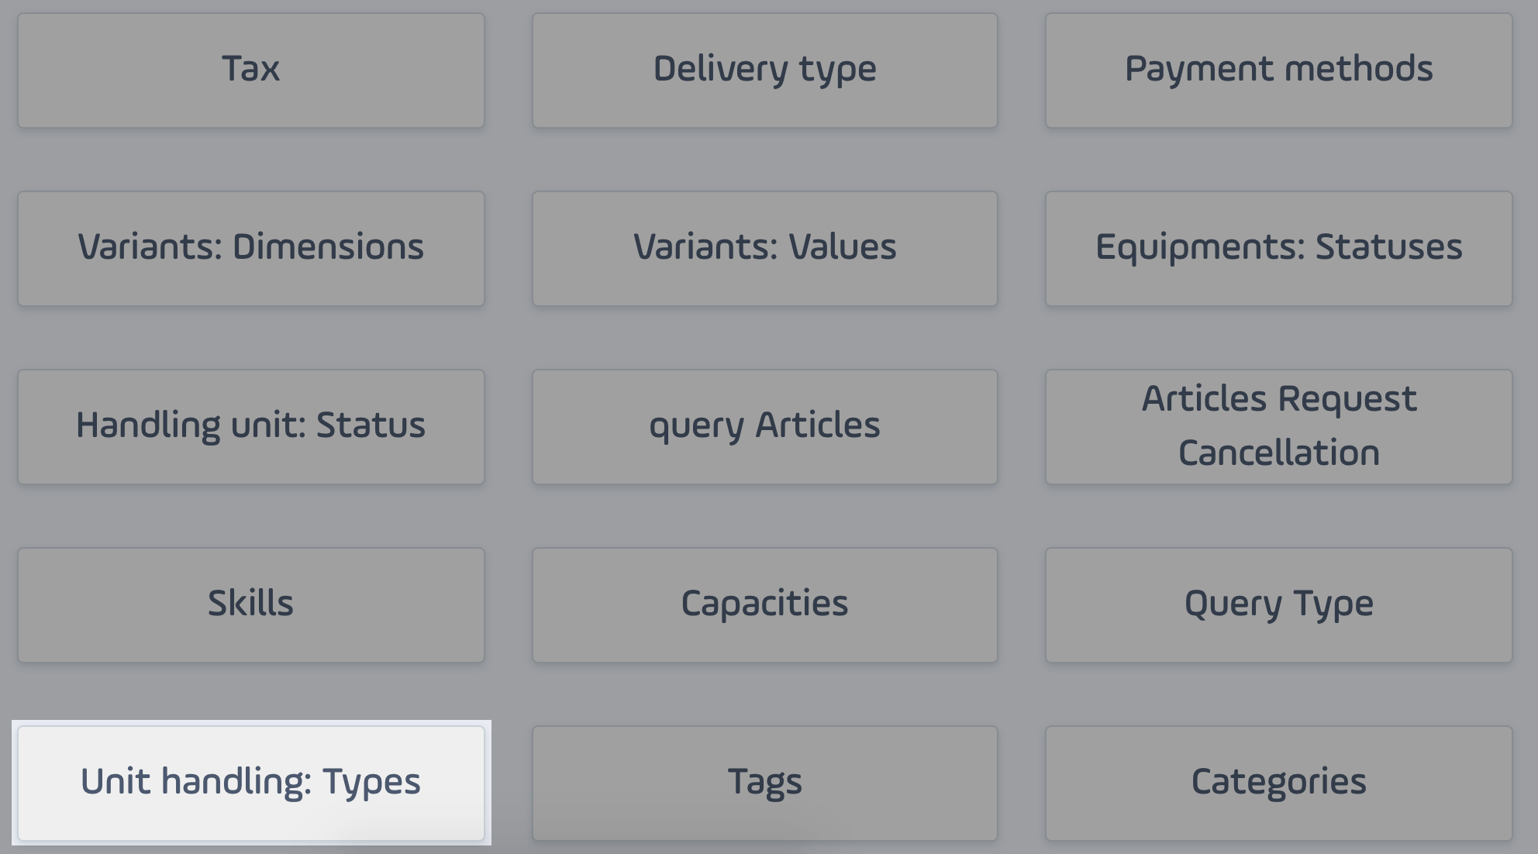This screenshot has width=1538, height=854.
Task: Open Payment methods configuration
Action: coord(1279,71)
